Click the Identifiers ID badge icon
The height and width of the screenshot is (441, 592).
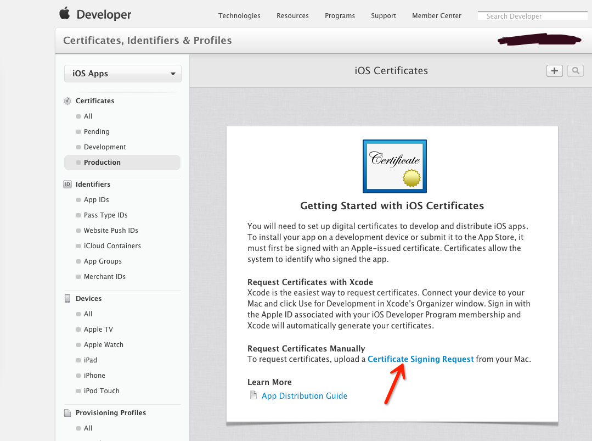(67, 185)
